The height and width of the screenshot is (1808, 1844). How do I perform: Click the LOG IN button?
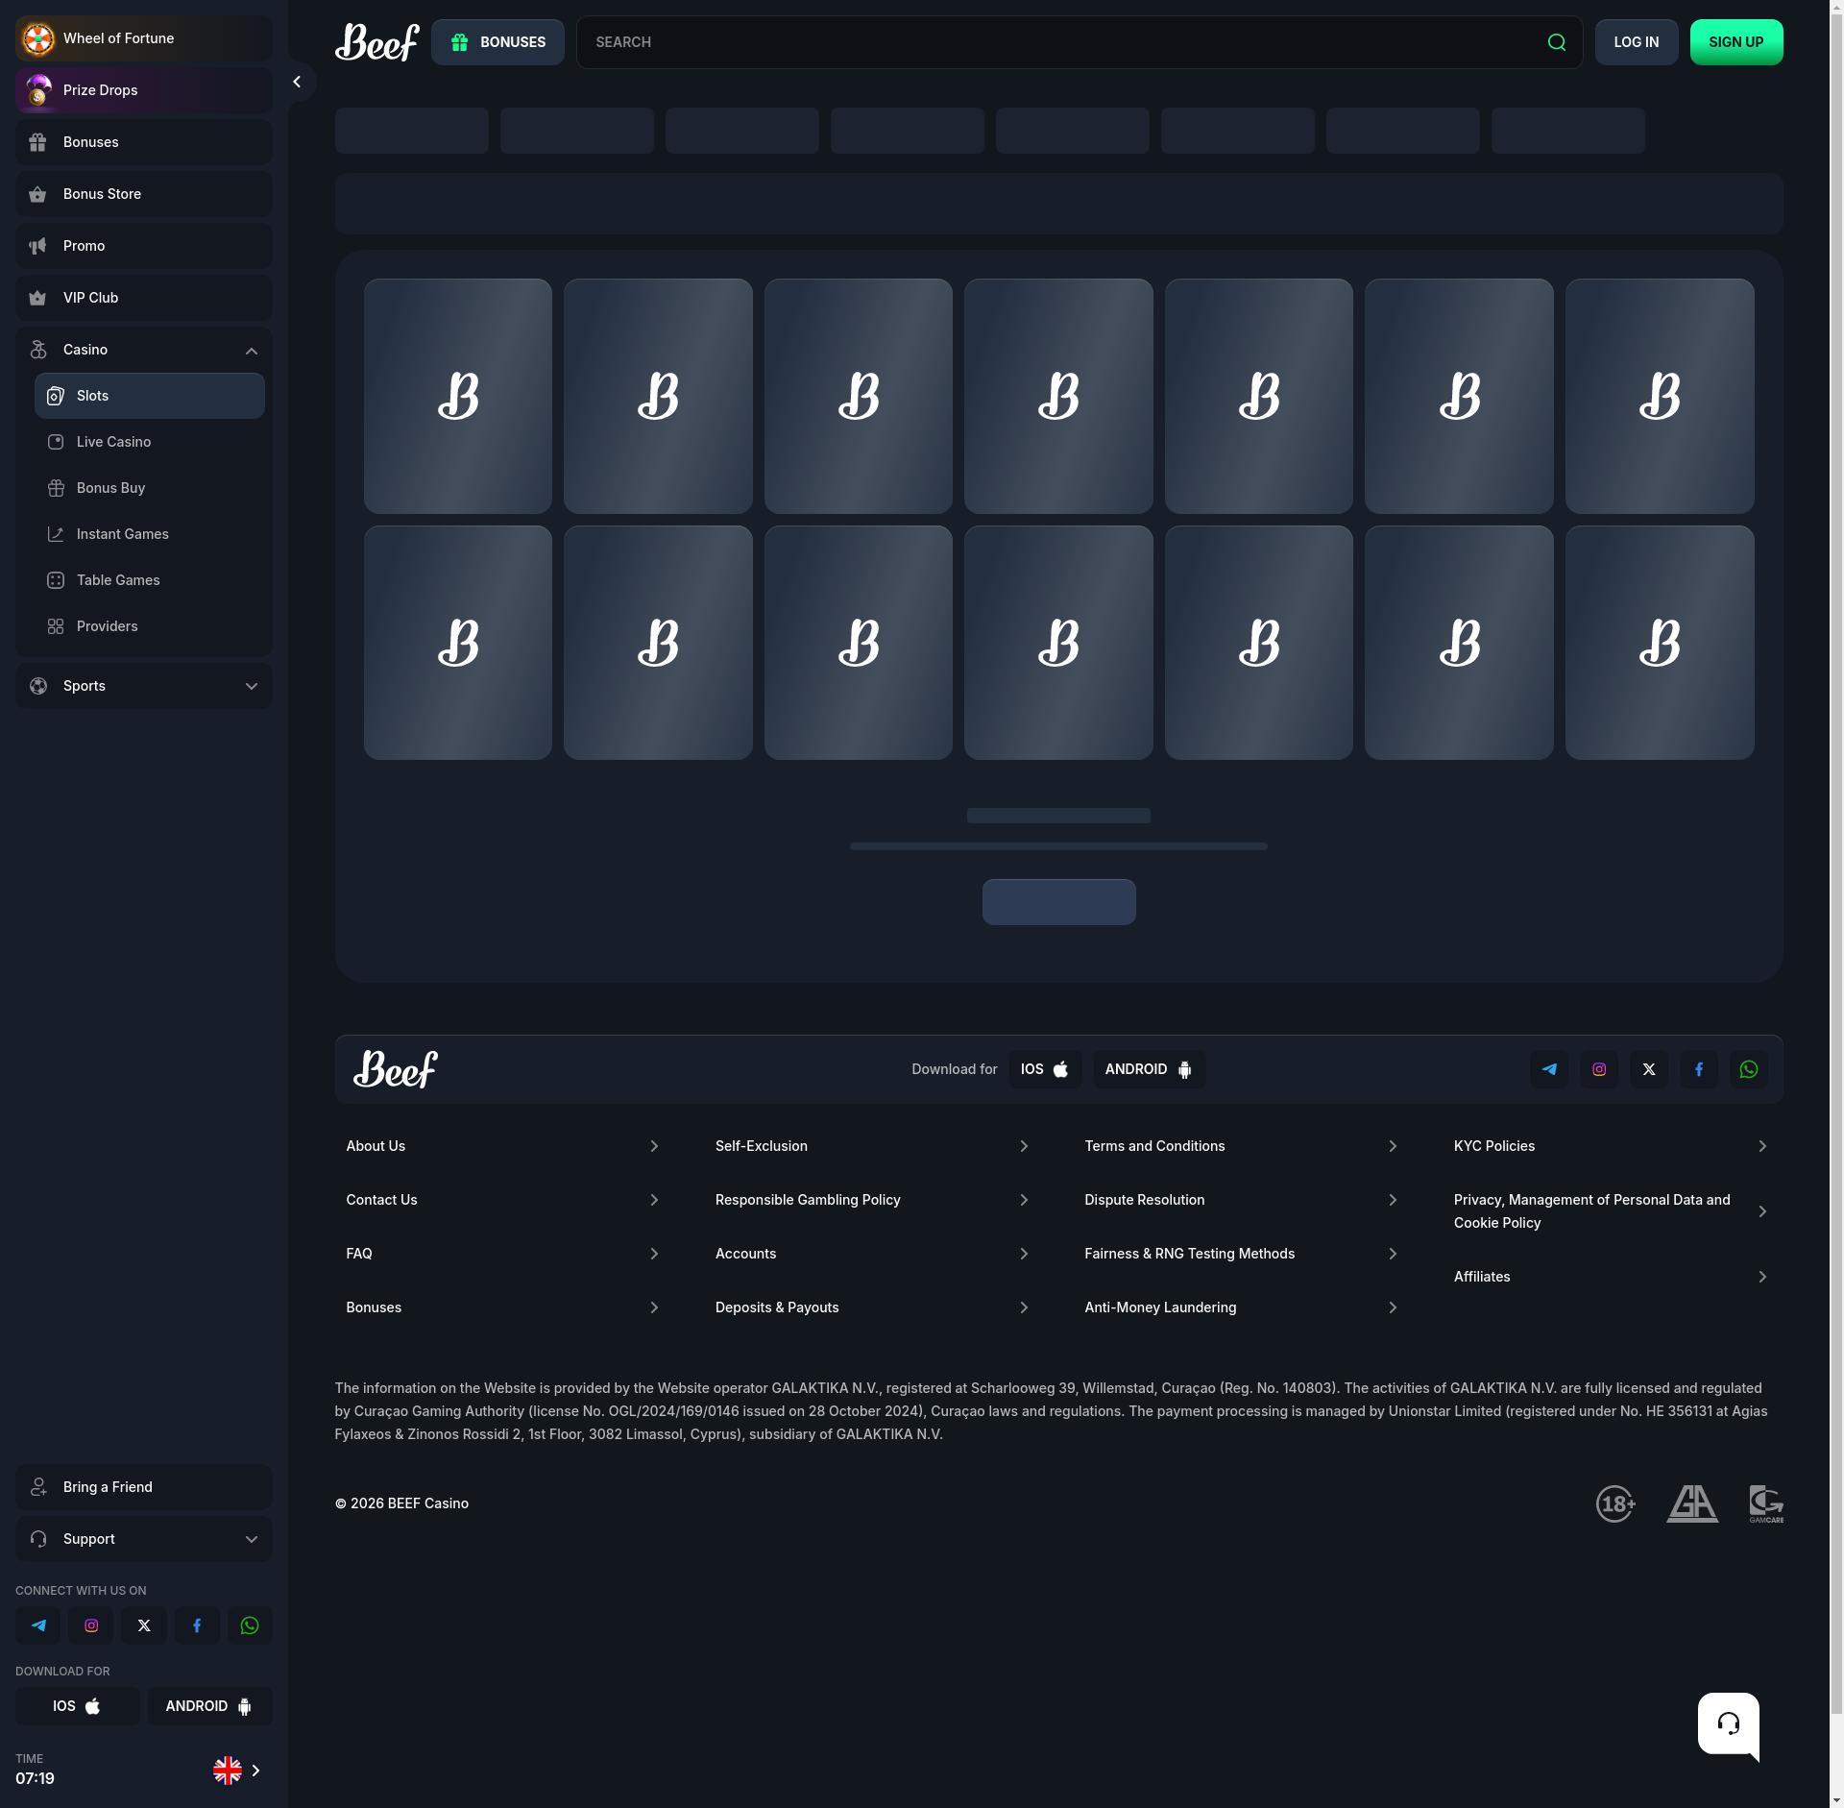(x=1636, y=42)
